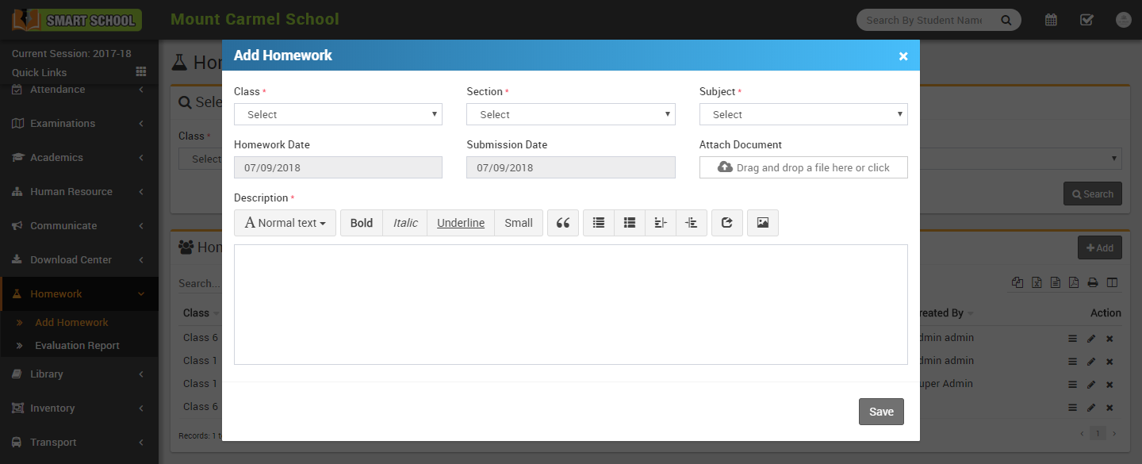This screenshot has height=464, width=1142.
Task: Open Evaluation Report in sidebar
Action: (77, 345)
